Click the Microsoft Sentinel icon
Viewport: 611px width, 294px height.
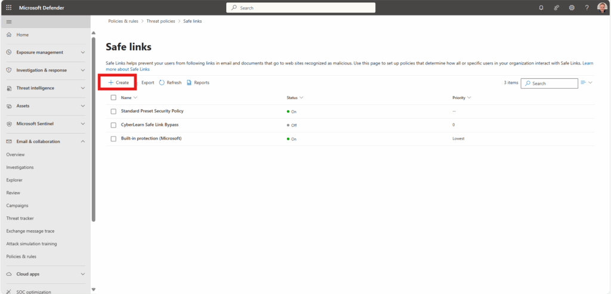point(9,124)
